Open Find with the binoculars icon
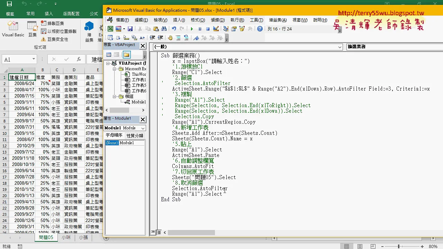The image size is (443, 249). 164,29
